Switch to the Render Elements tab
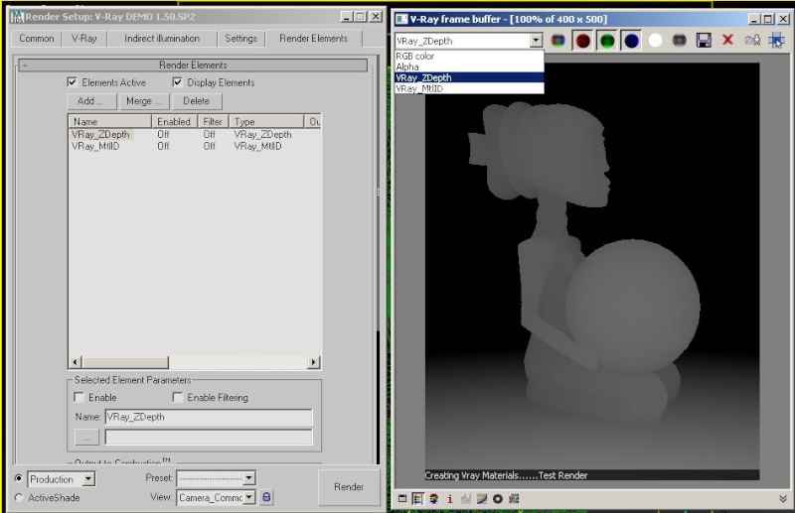This screenshot has width=795, height=513. (x=313, y=39)
